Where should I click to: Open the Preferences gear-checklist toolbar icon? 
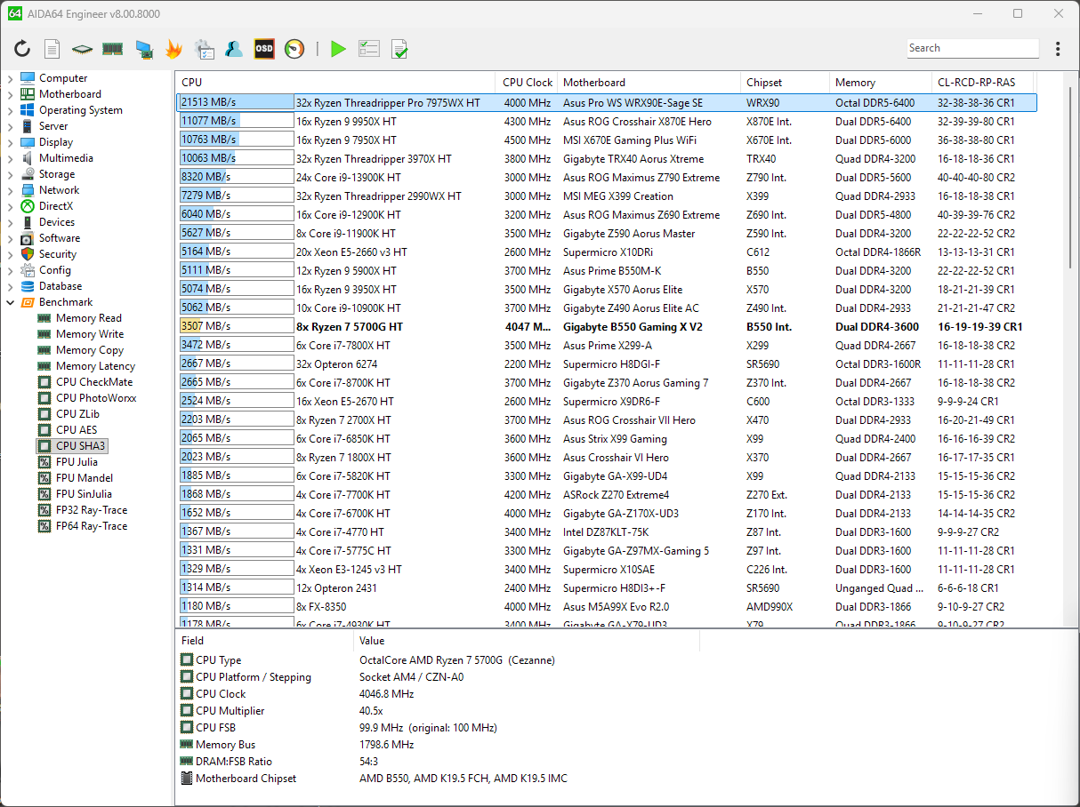pos(204,50)
